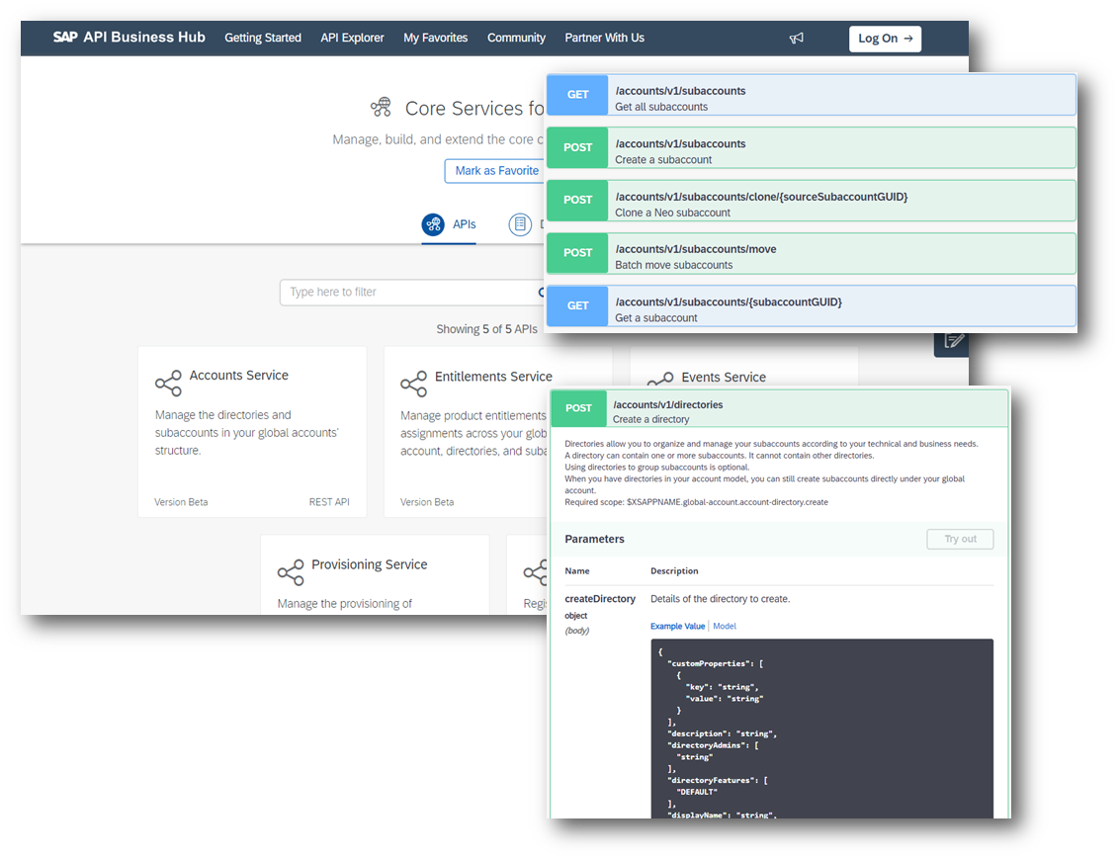Expand GET /accounts/v1/subaccounts Get all subaccounts
Image resolution: width=1119 pixels, height=860 pixels.
(811, 95)
